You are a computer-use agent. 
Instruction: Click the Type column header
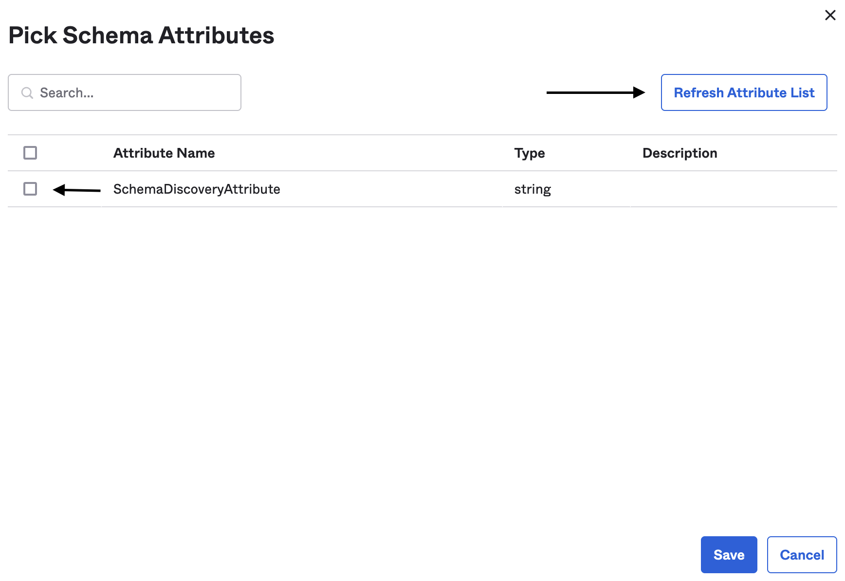click(529, 153)
